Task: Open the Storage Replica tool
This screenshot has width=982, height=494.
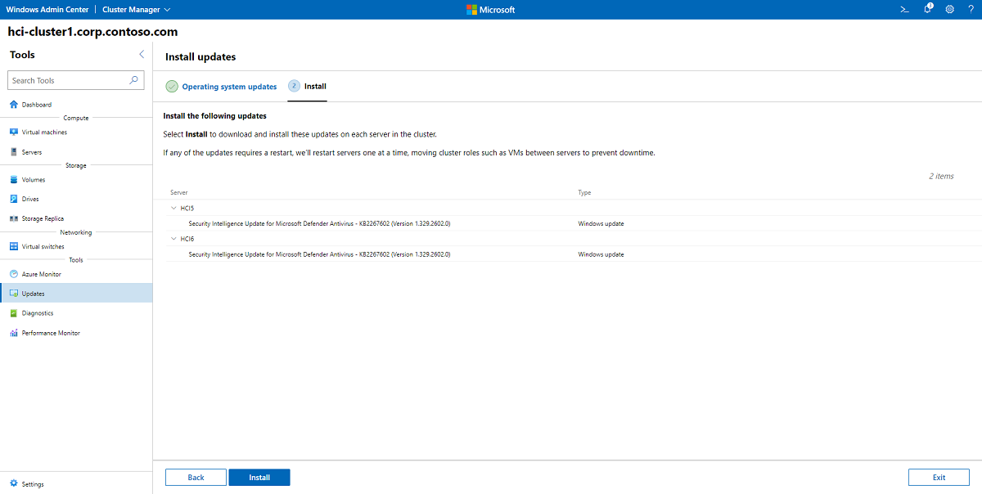Action: coord(43,219)
